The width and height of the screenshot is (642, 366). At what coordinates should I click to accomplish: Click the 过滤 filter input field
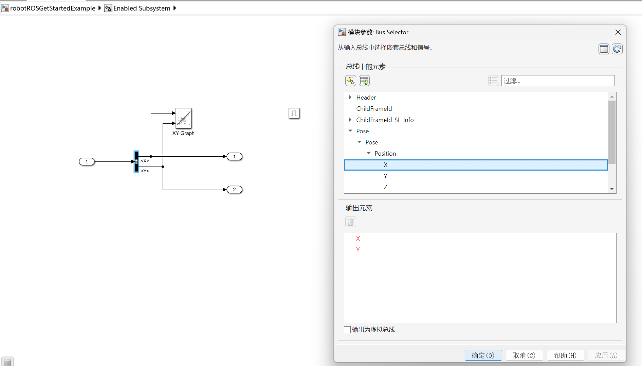point(558,81)
